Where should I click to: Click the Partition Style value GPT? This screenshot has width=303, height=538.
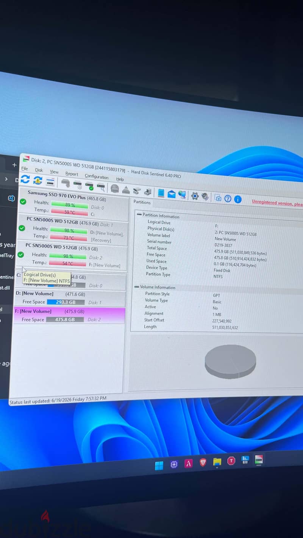(x=216, y=295)
